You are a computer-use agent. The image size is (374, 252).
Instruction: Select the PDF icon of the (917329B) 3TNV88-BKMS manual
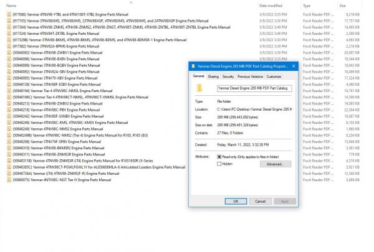point(9,40)
